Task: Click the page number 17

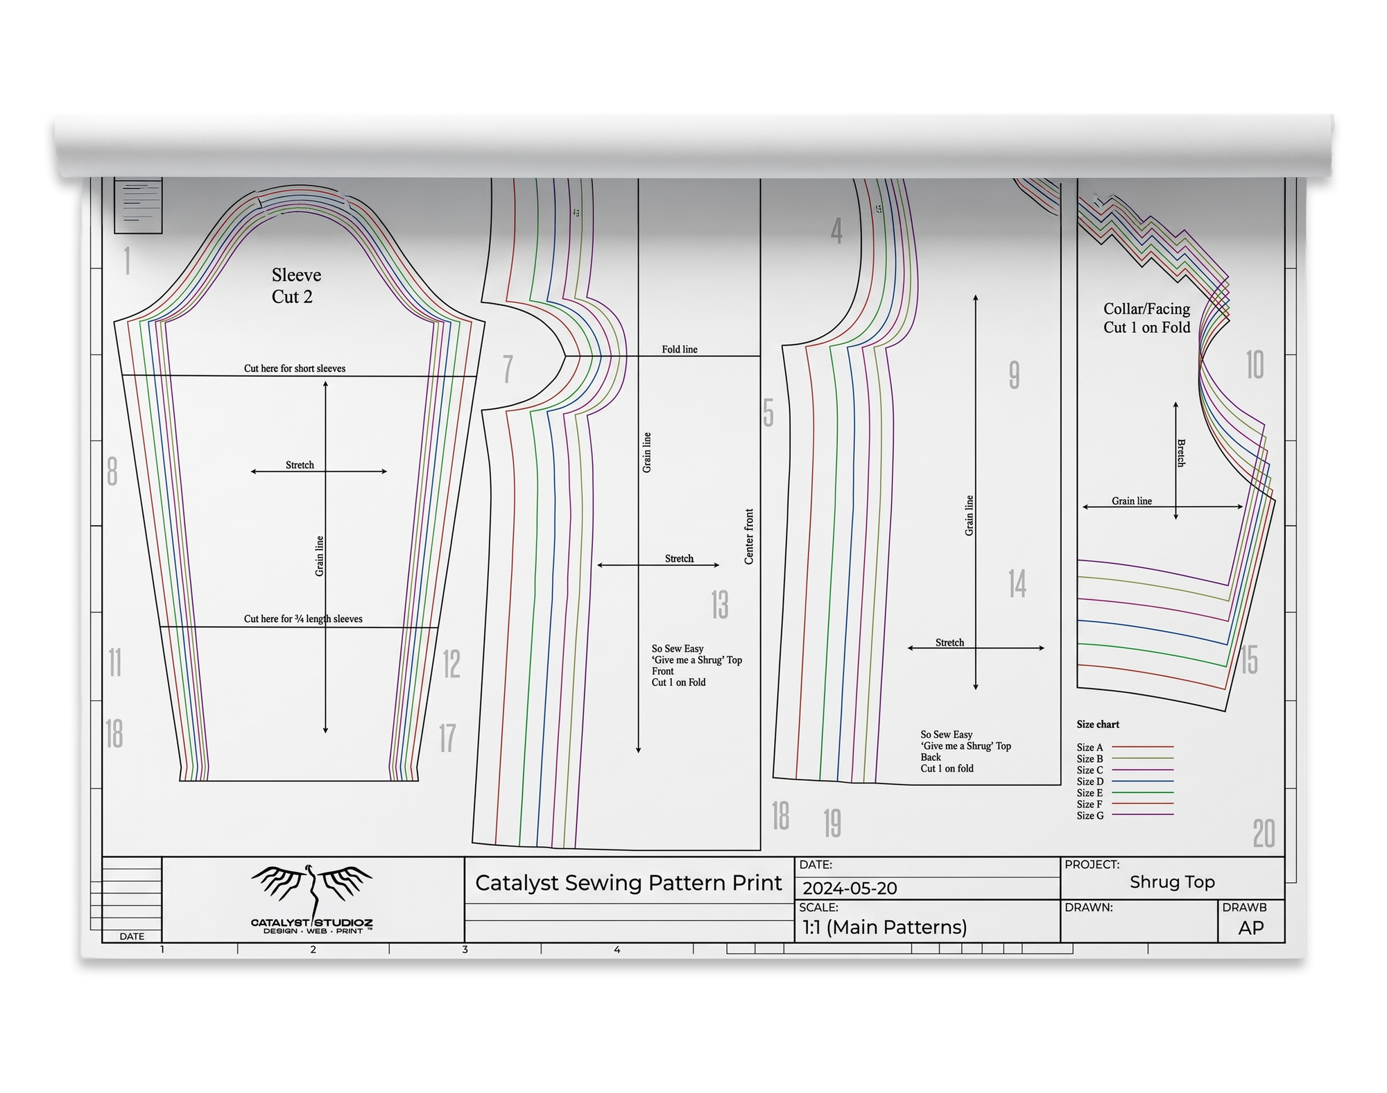Action: pyautogui.click(x=447, y=738)
